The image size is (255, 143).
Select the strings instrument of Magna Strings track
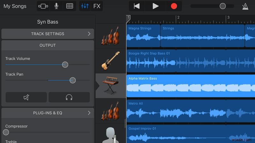[x=111, y=36]
